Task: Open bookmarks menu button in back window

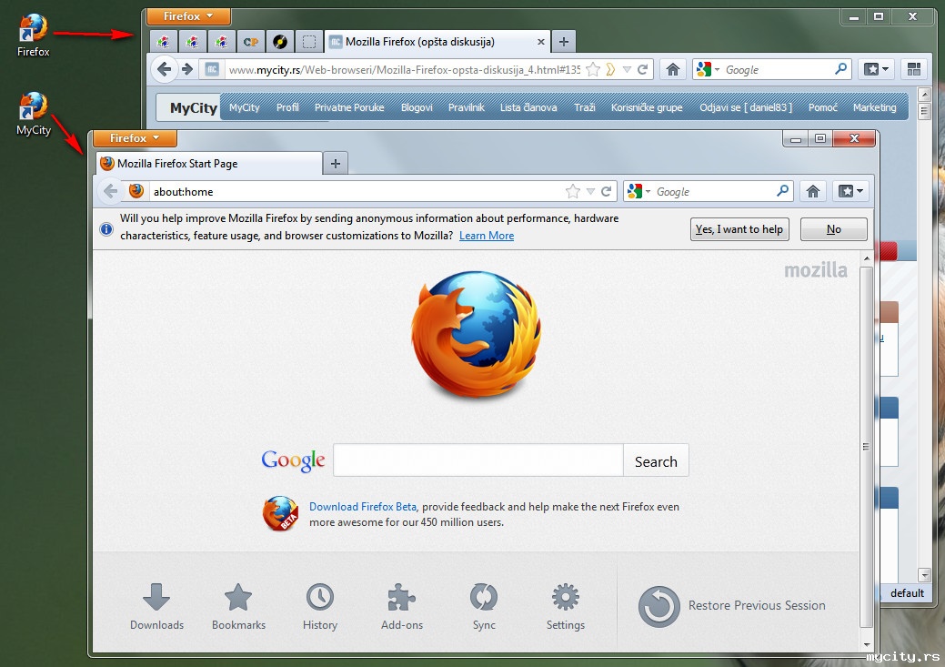Action: coord(876,69)
